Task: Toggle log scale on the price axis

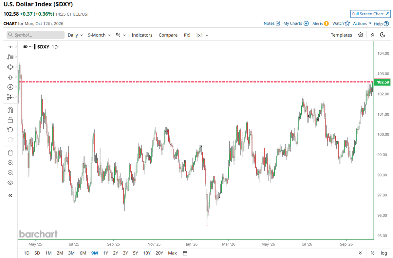Action: [384, 253]
